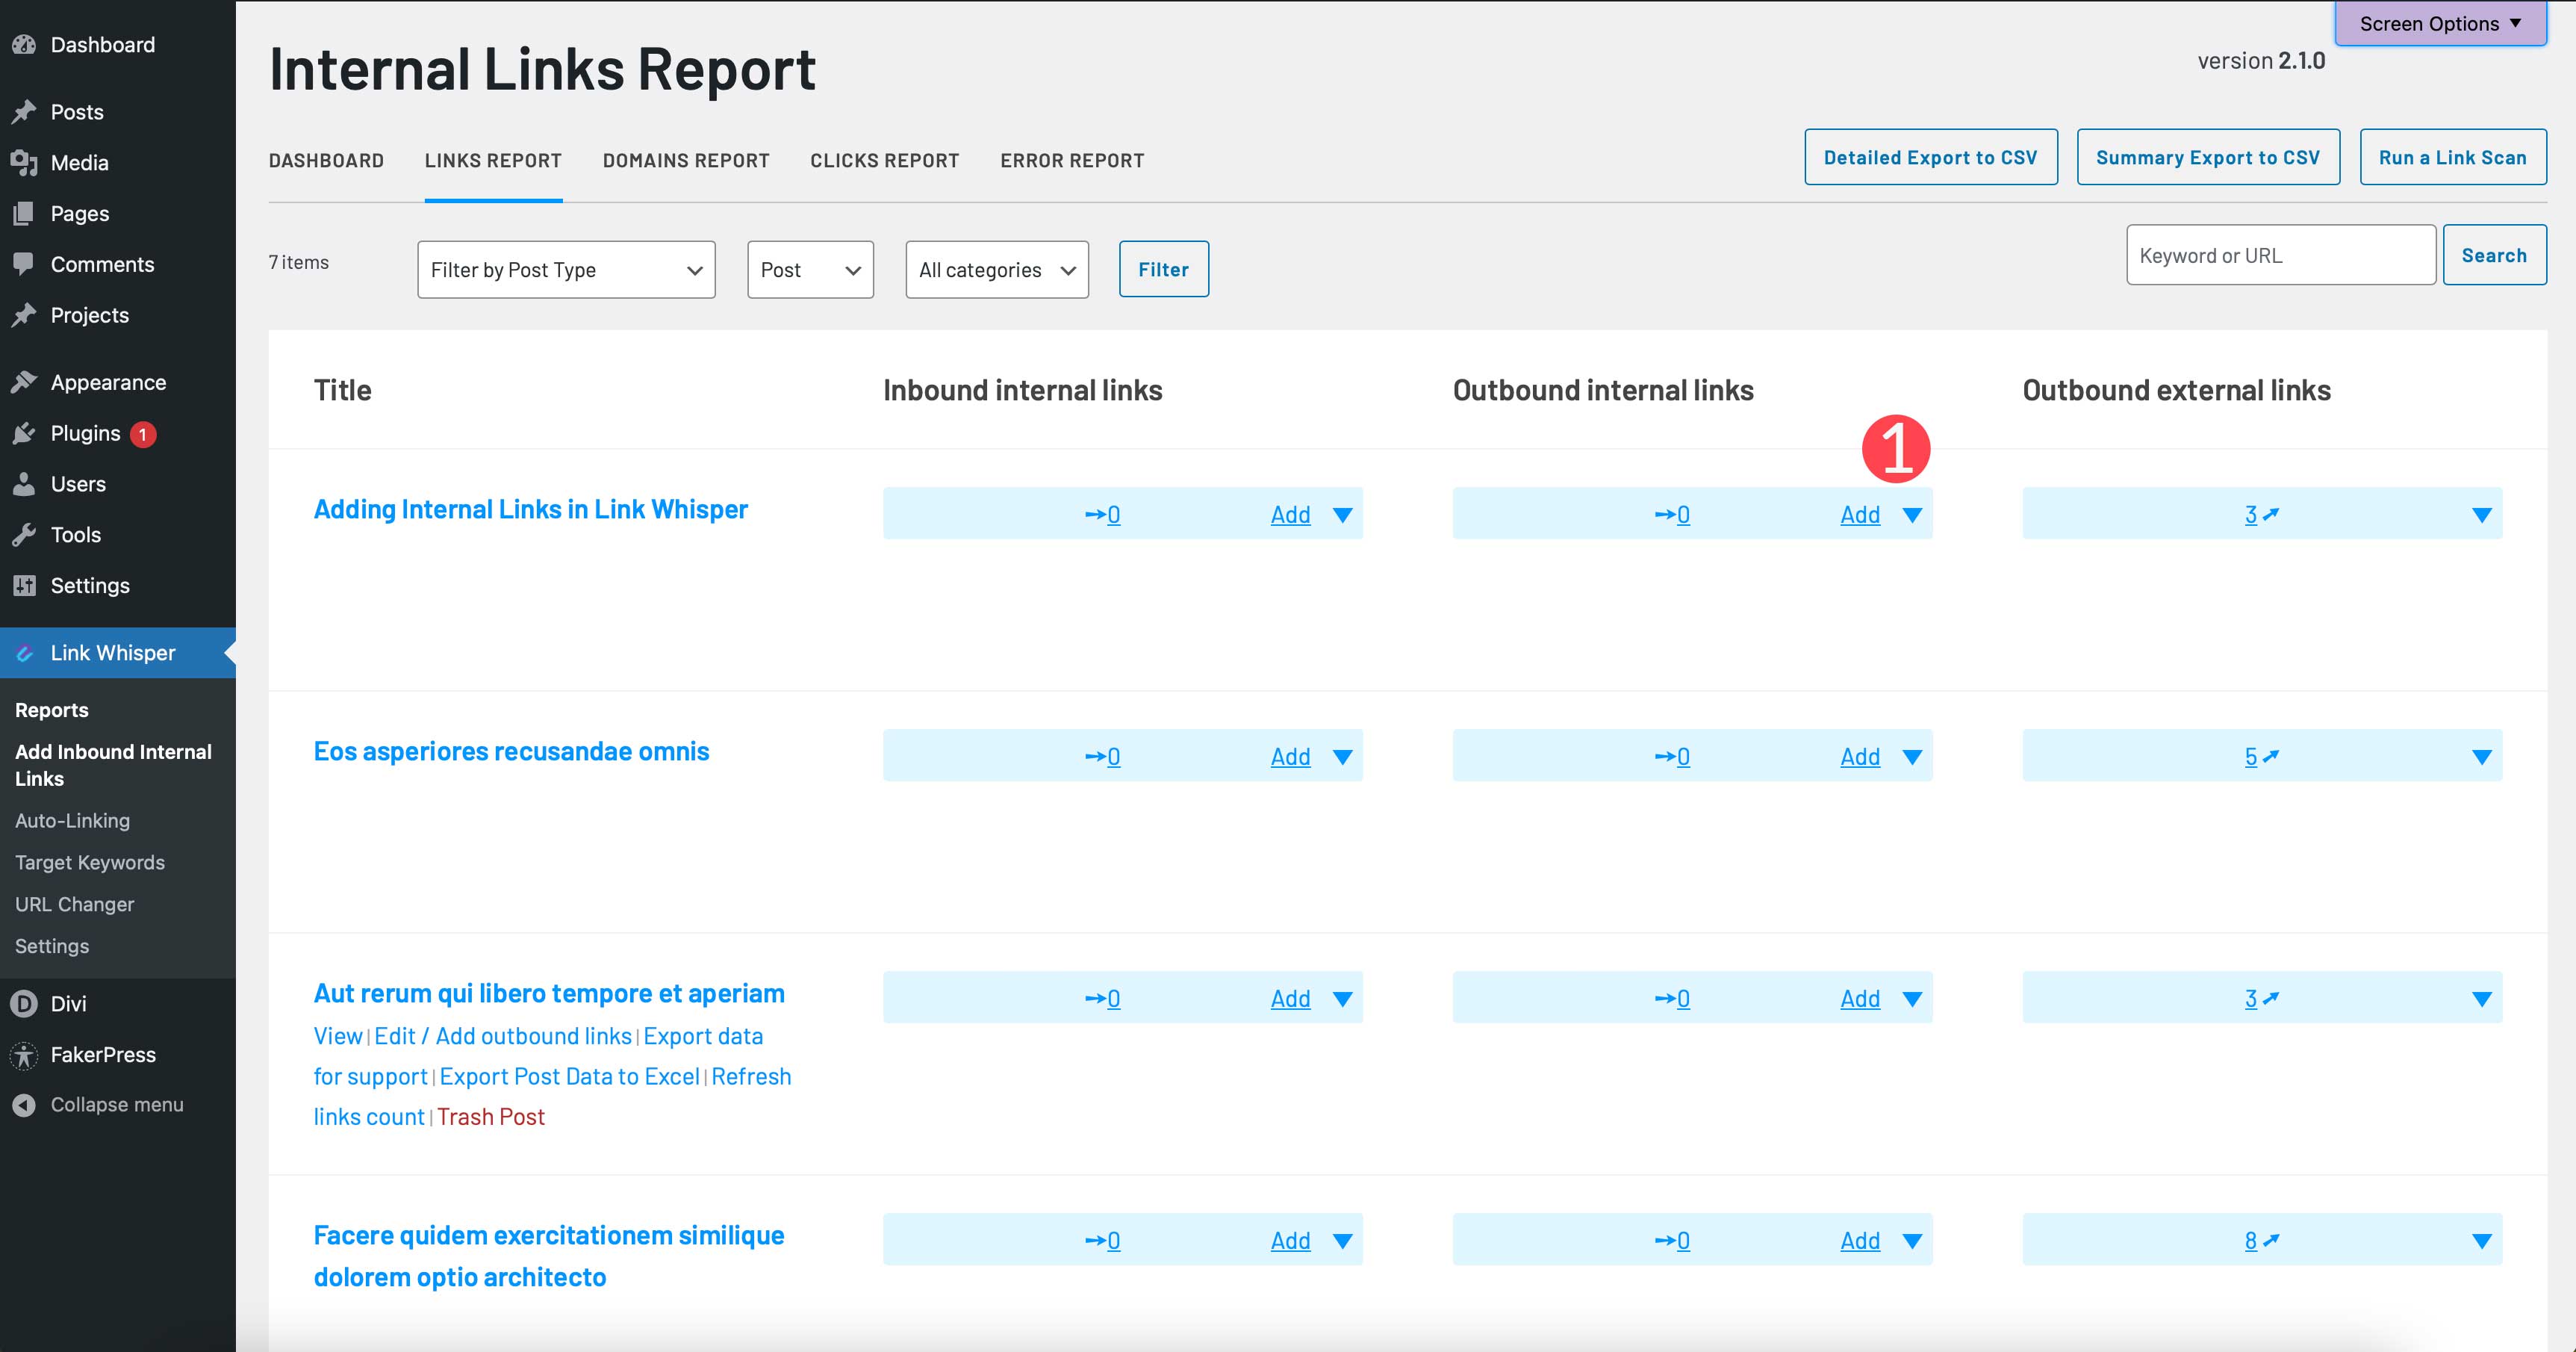Click the Users icon in sidebar

coord(24,484)
